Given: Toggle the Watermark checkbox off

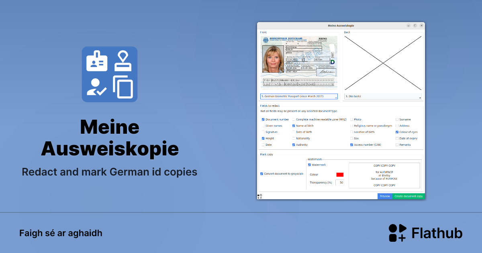Looking at the screenshot, I should coord(309,165).
